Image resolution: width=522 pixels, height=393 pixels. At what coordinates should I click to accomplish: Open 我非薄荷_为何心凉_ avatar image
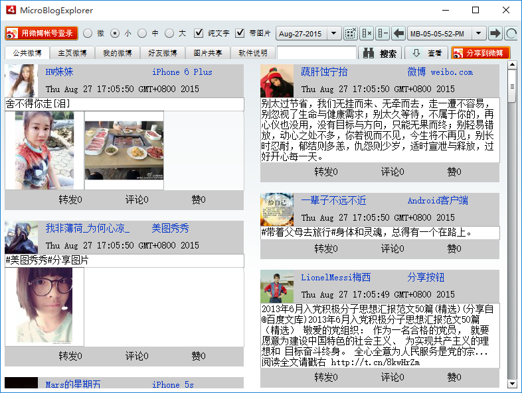click(21, 237)
